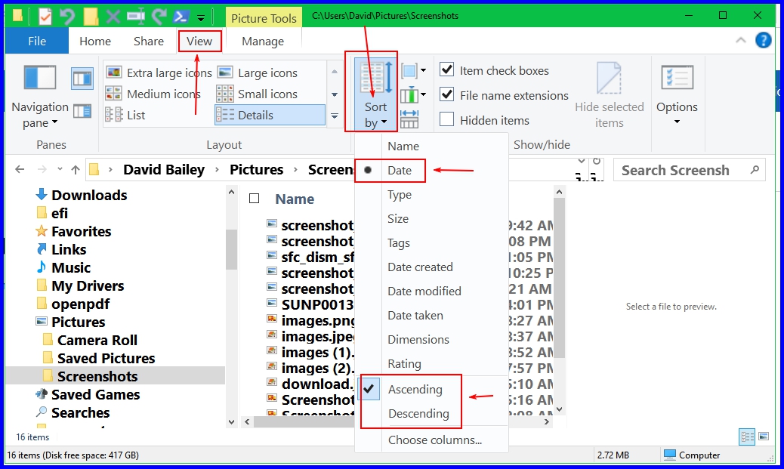Switch to large thumbnails view icon in status bar

coord(764,436)
